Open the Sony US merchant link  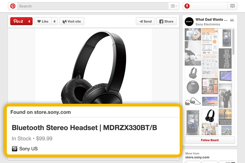pos(29,149)
